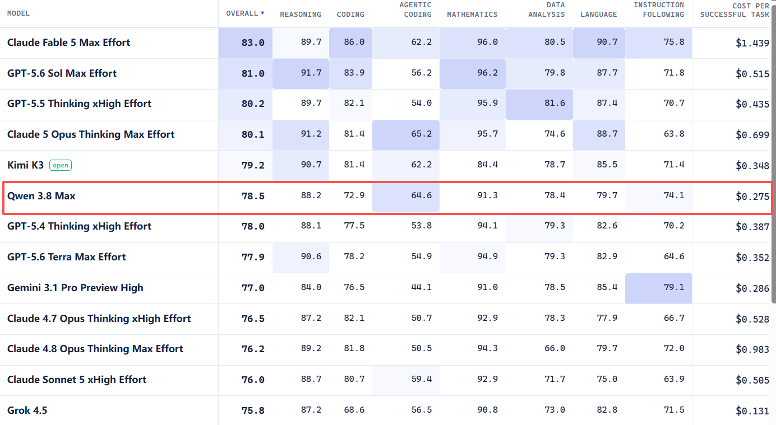
Task: Click Claude Fable 5's mathematics score 96.0
Action: tap(487, 43)
